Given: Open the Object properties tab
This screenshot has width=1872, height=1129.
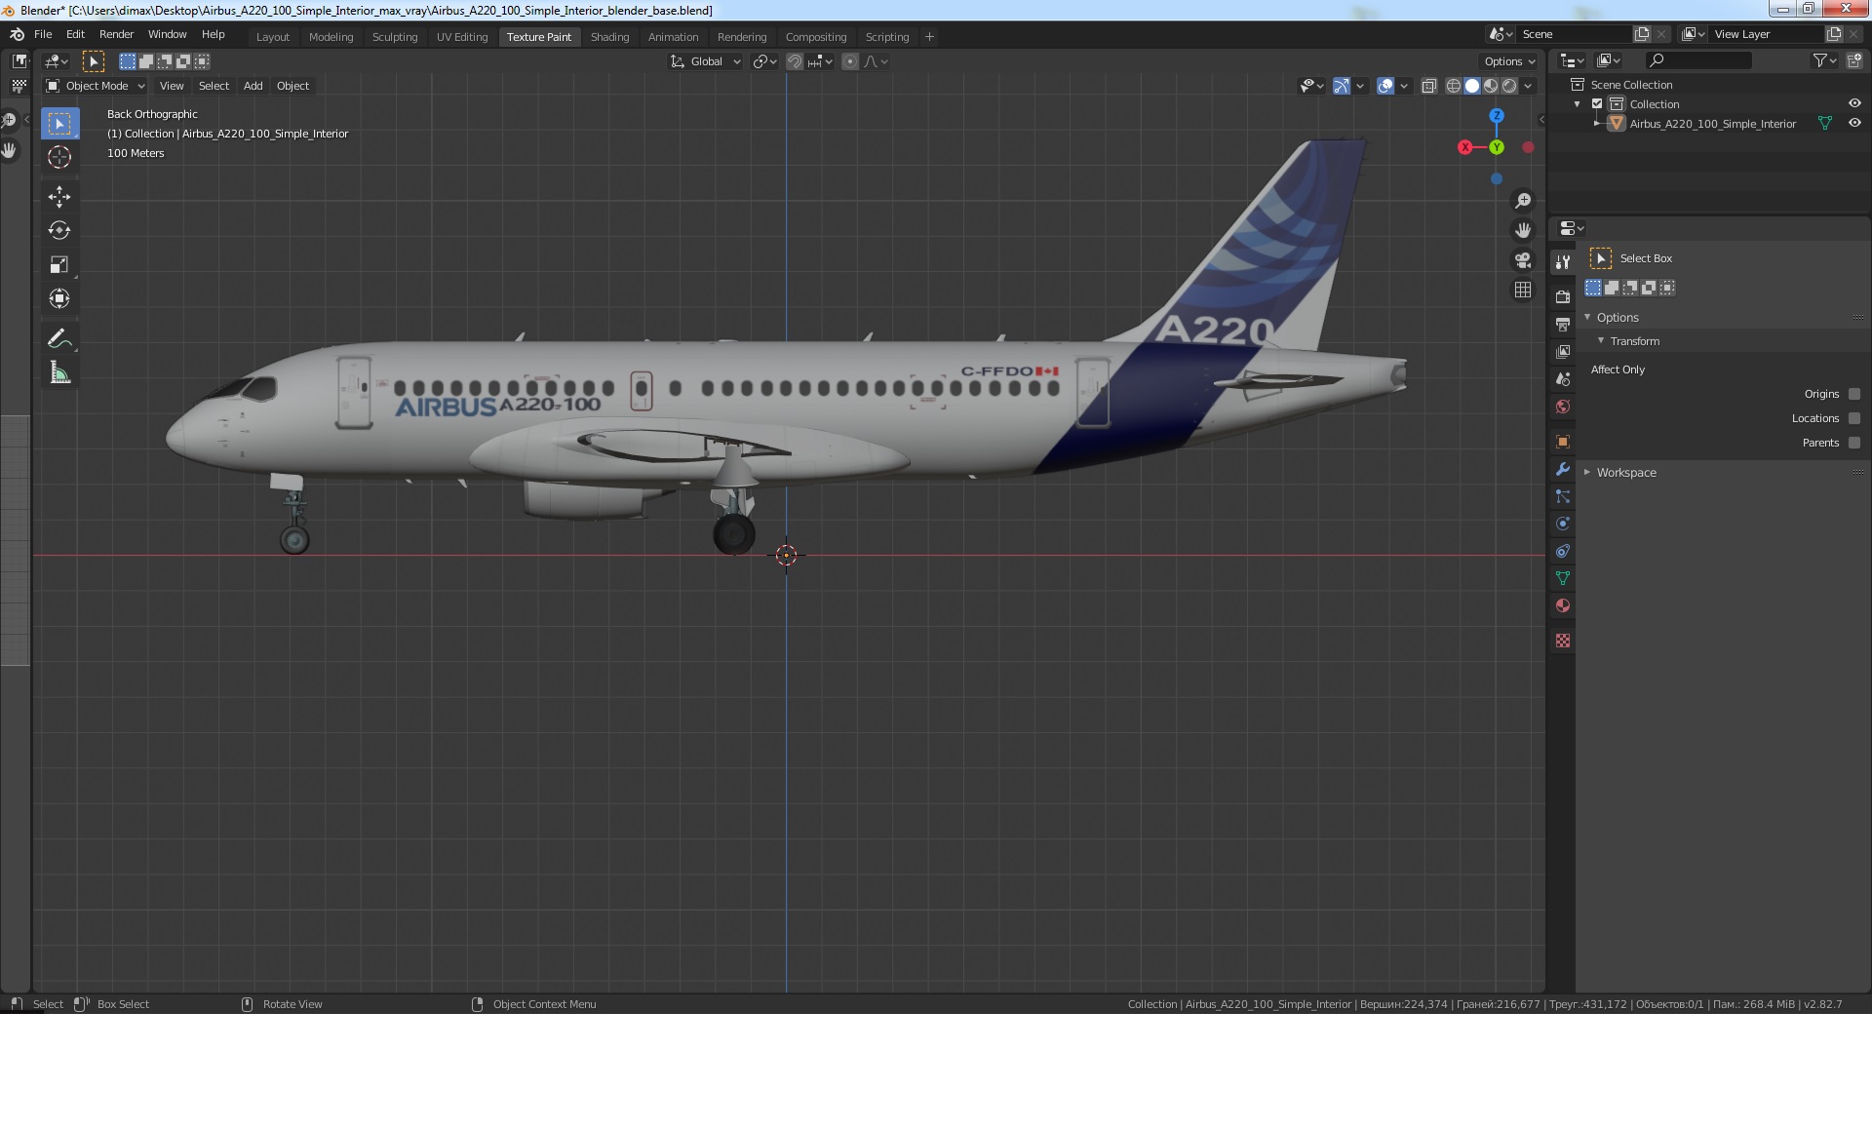Looking at the screenshot, I should click(x=1563, y=442).
